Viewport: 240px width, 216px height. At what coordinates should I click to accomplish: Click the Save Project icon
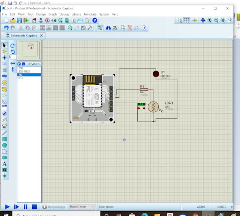coord(19,20)
